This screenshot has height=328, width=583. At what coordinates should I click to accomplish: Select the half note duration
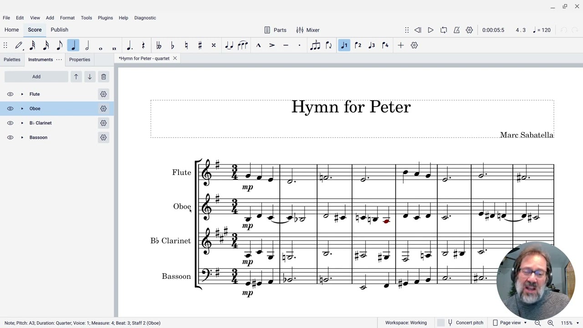87,45
